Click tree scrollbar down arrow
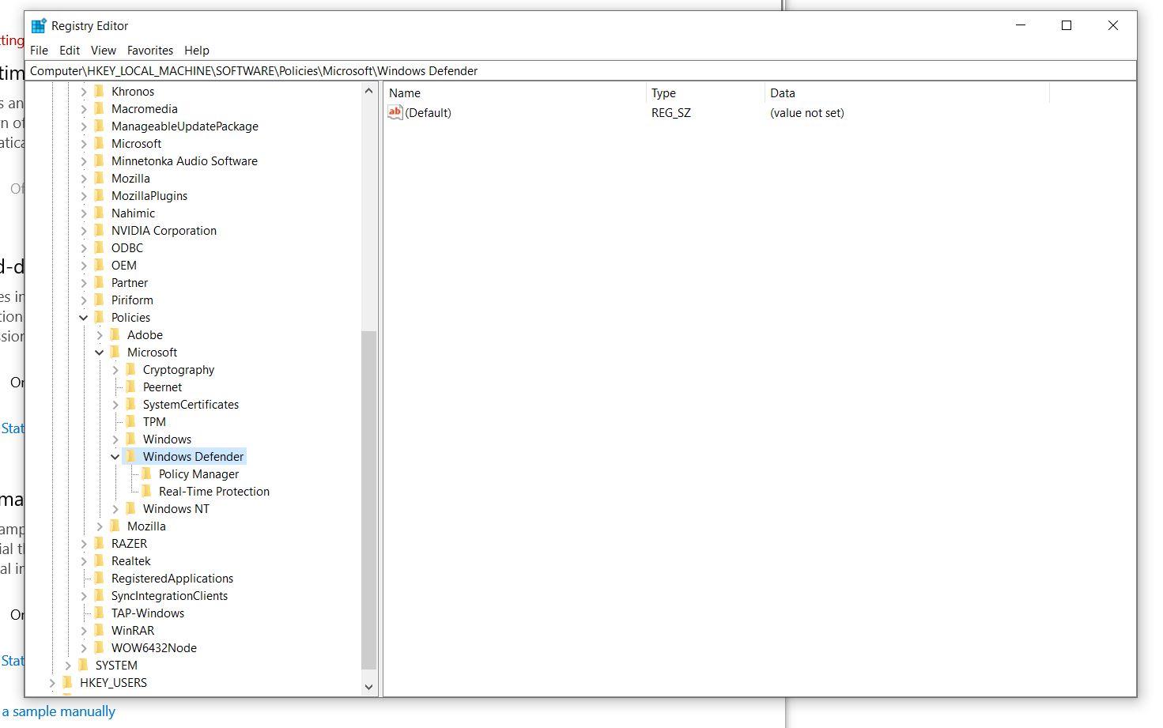Image resolution: width=1163 pixels, height=728 pixels. 368,687
